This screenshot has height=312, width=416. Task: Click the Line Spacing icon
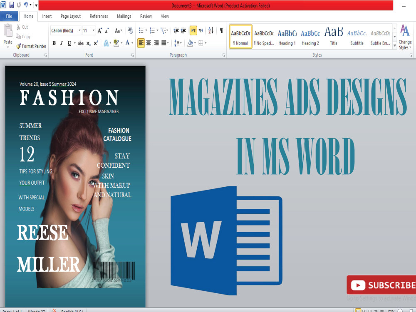(x=177, y=43)
